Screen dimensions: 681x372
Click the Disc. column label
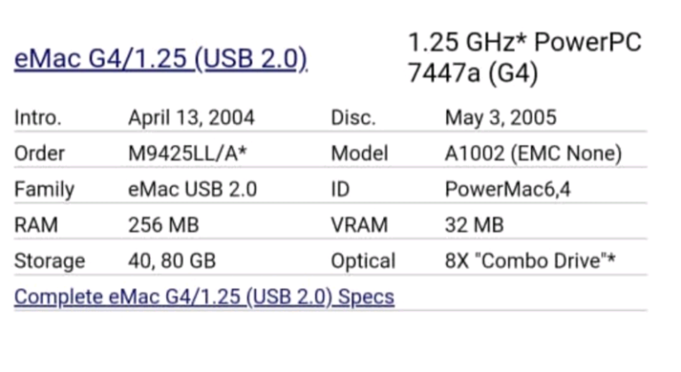(x=353, y=117)
